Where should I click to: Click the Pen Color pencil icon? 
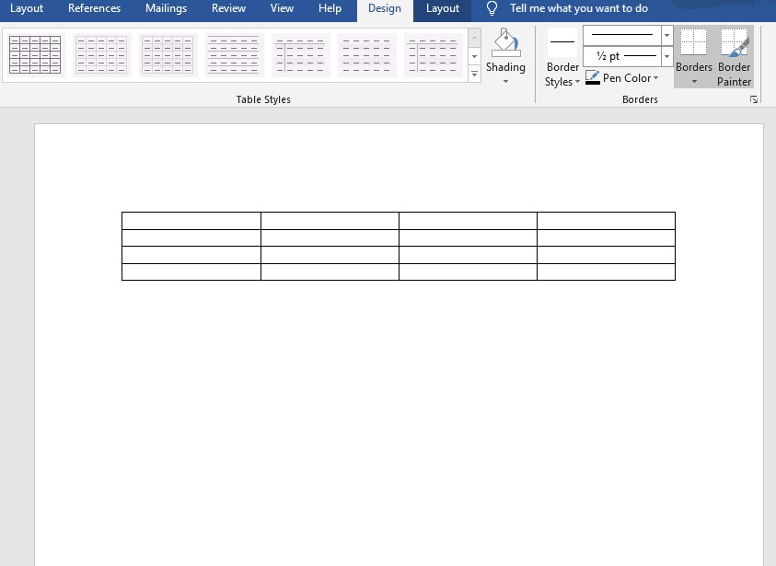click(593, 77)
